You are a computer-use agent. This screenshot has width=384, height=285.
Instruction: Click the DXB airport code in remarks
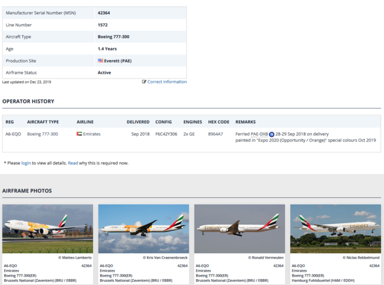pyautogui.click(x=264, y=134)
